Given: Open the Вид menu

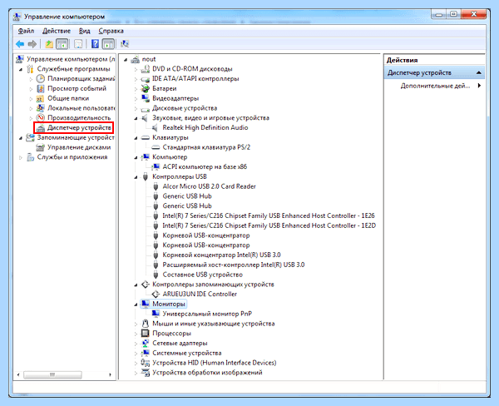Looking at the screenshot, I should click(x=85, y=31).
